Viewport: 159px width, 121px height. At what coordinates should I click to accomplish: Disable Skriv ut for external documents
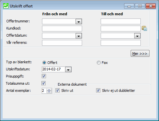(58, 91)
